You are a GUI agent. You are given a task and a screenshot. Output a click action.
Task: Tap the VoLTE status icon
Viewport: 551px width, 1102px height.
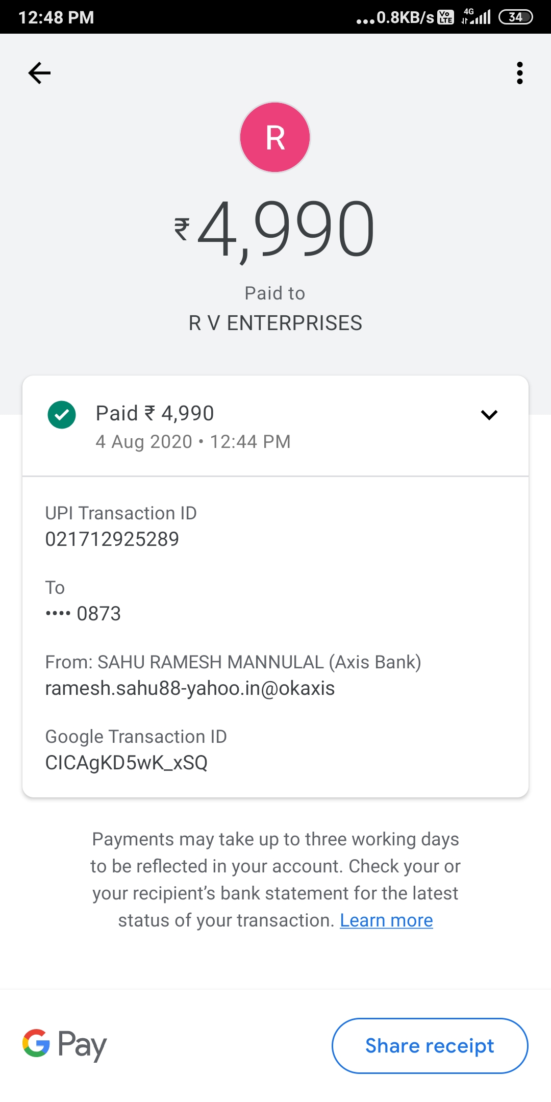(x=446, y=17)
